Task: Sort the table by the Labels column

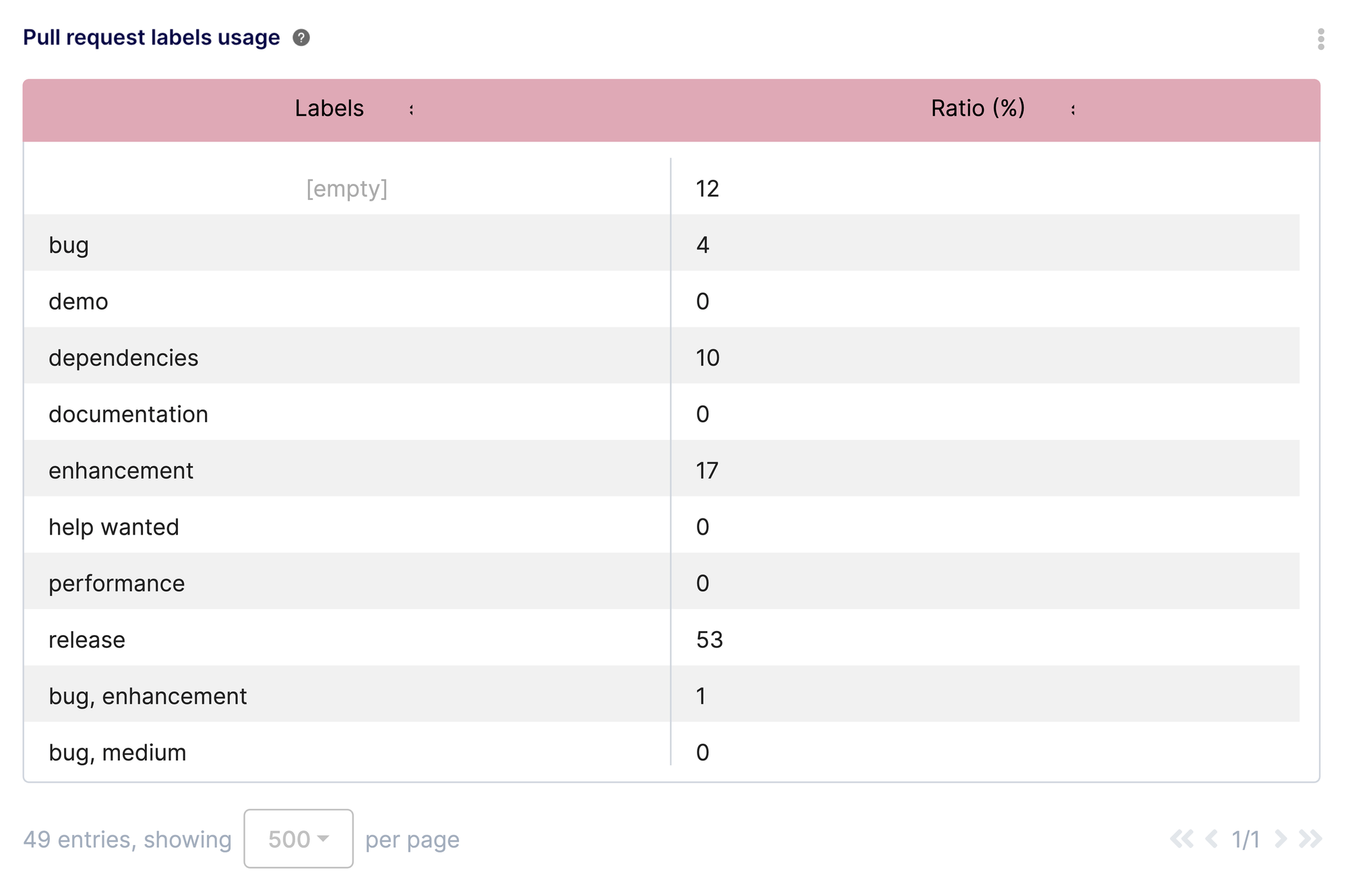Action: (x=329, y=108)
